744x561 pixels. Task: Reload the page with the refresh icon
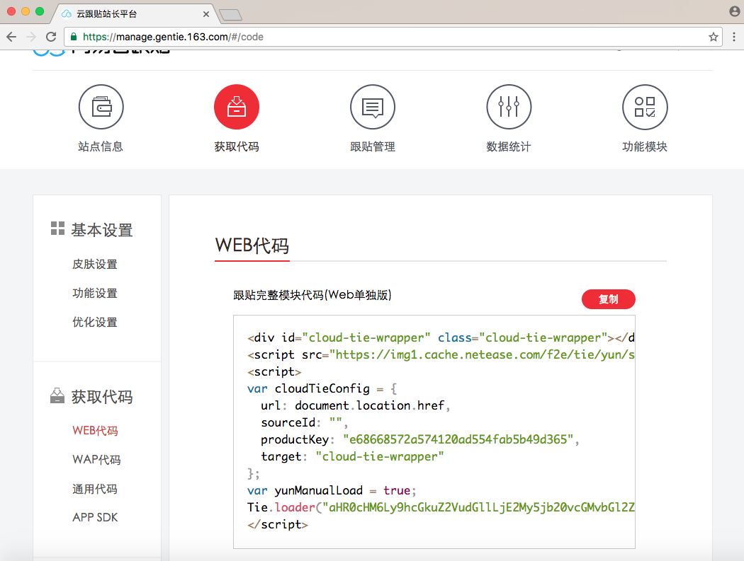(x=51, y=37)
